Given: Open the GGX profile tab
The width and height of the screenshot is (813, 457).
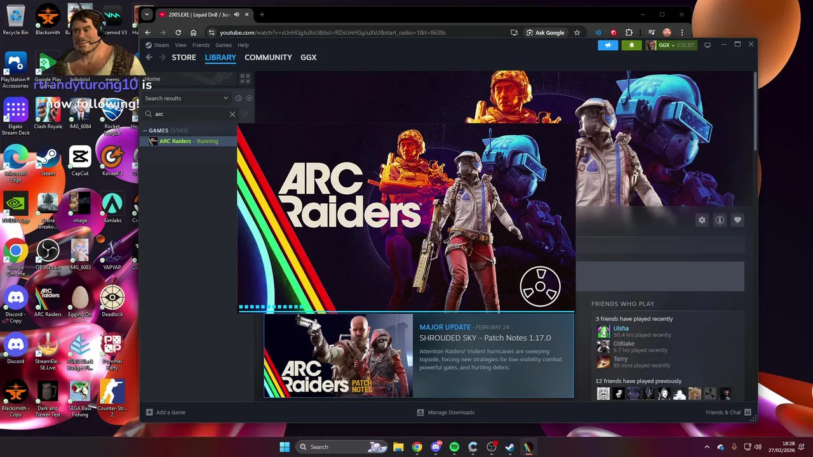Looking at the screenshot, I should (309, 57).
